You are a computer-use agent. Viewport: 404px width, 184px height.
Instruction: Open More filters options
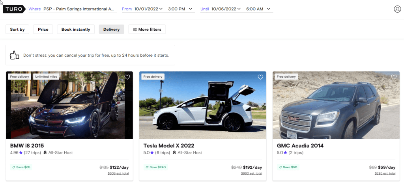pyautogui.click(x=147, y=29)
